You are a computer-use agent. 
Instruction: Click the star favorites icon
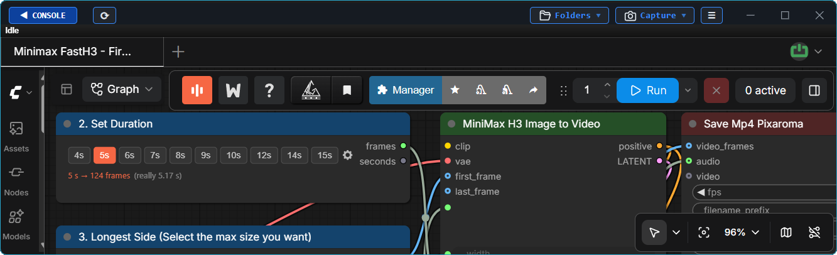click(x=455, y=90)
